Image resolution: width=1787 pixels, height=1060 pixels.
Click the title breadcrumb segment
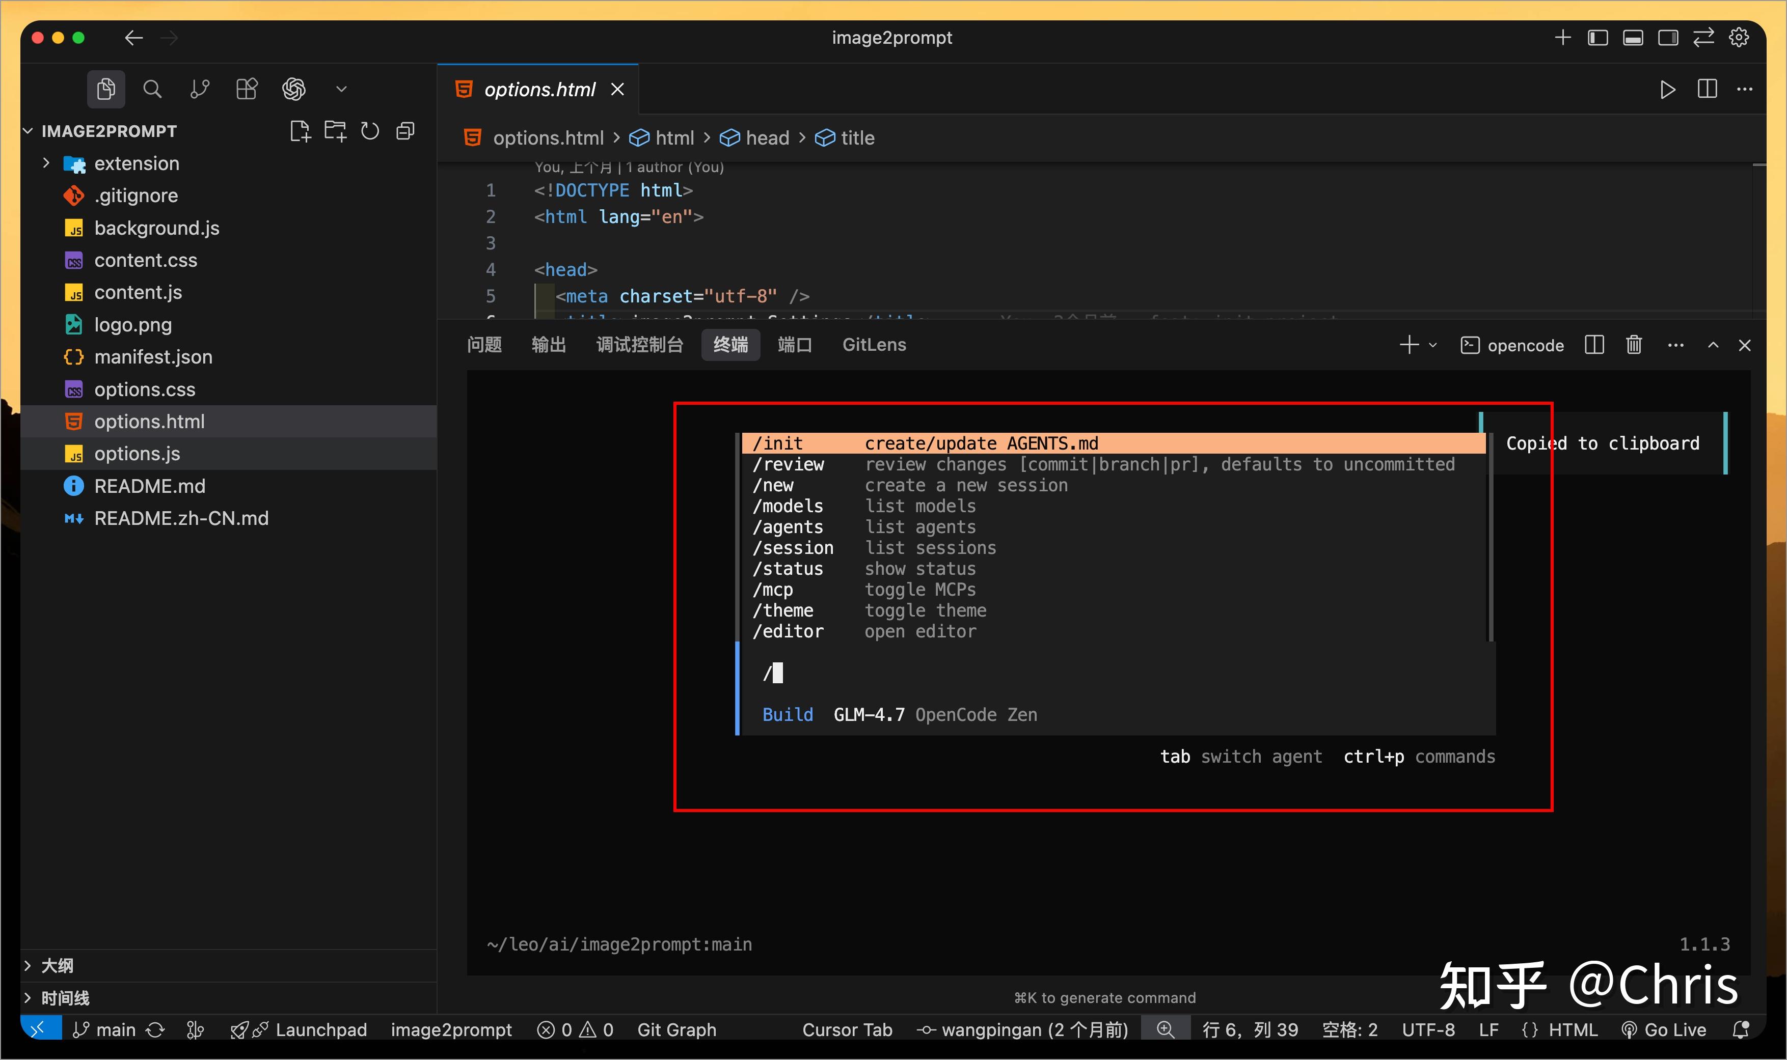pos(845,138)
